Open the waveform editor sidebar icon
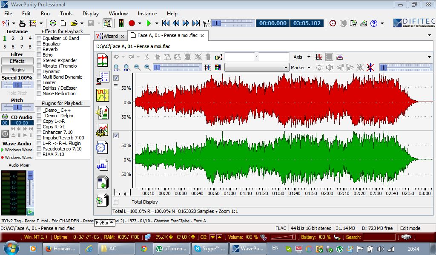436x255 pixels. point(103,60)
